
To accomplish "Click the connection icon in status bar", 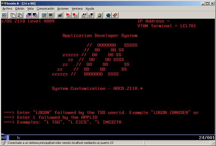I will pos(4,143).
